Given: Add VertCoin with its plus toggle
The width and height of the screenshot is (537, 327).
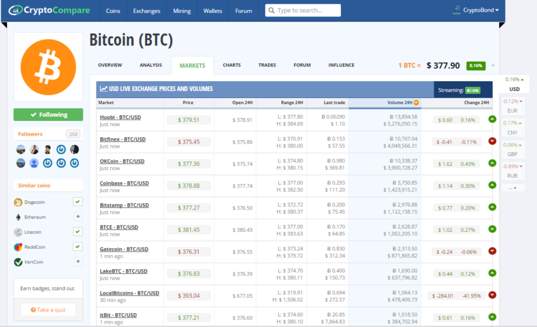Looking at the screenshot, I should click(x=78, y=262).
